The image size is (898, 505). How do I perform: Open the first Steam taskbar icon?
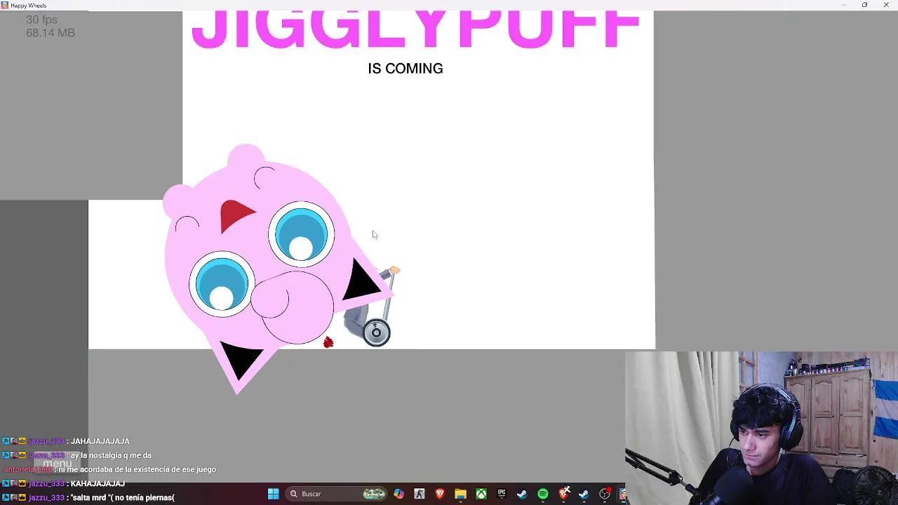[522, 494]
